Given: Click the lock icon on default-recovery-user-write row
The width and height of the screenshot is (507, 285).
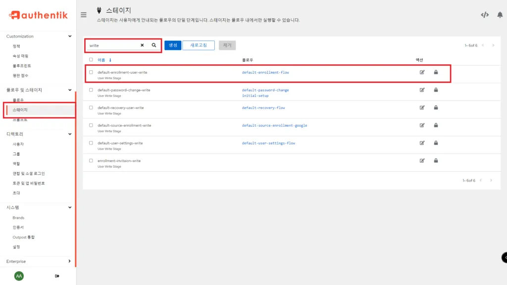Looking at the screenshot, I should (x=436, y=107).
